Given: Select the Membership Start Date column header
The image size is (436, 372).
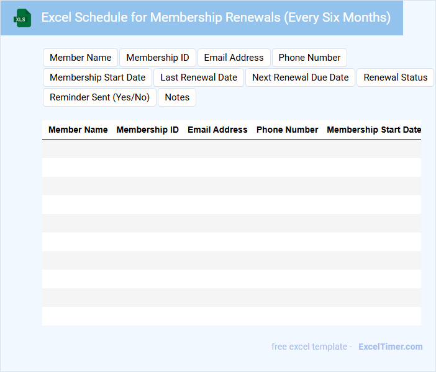Looking at the screenshot, I should click(373, 130).
